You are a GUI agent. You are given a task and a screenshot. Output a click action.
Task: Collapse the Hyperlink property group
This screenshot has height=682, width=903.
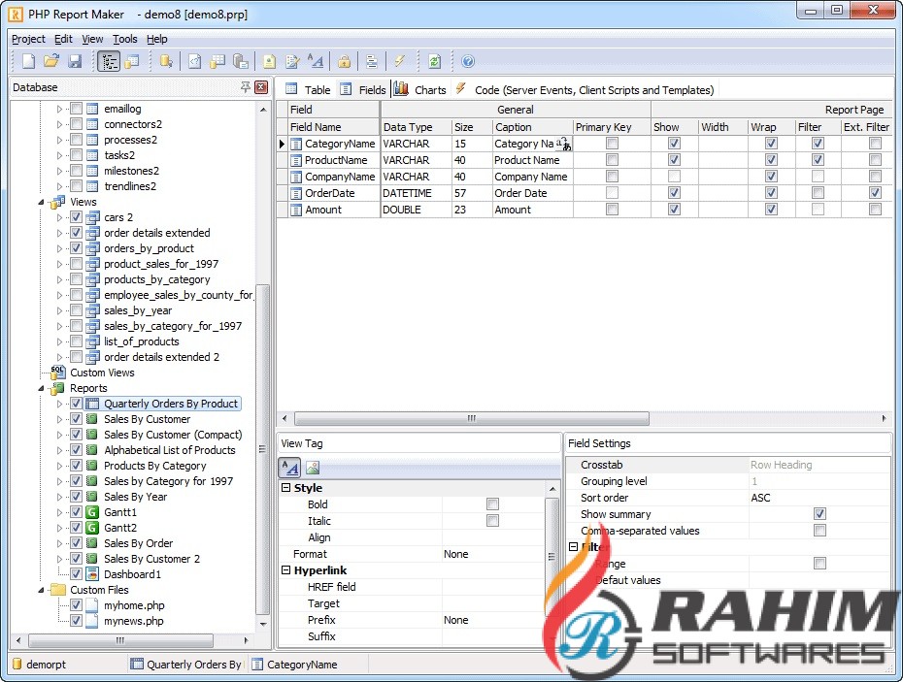coord(286,570)
